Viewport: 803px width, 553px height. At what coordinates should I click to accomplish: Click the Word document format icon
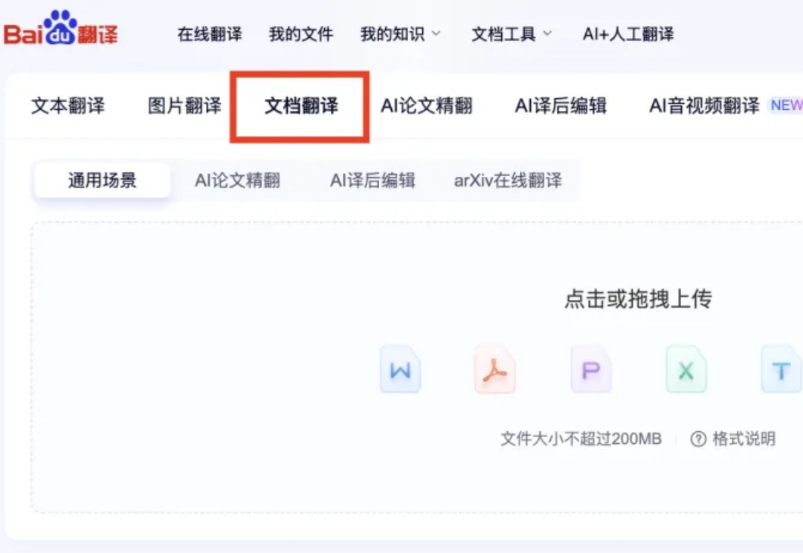click(x=400, y=370)
